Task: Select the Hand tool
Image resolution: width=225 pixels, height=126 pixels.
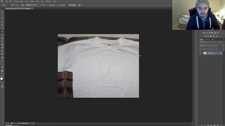Action: (2, 71)
